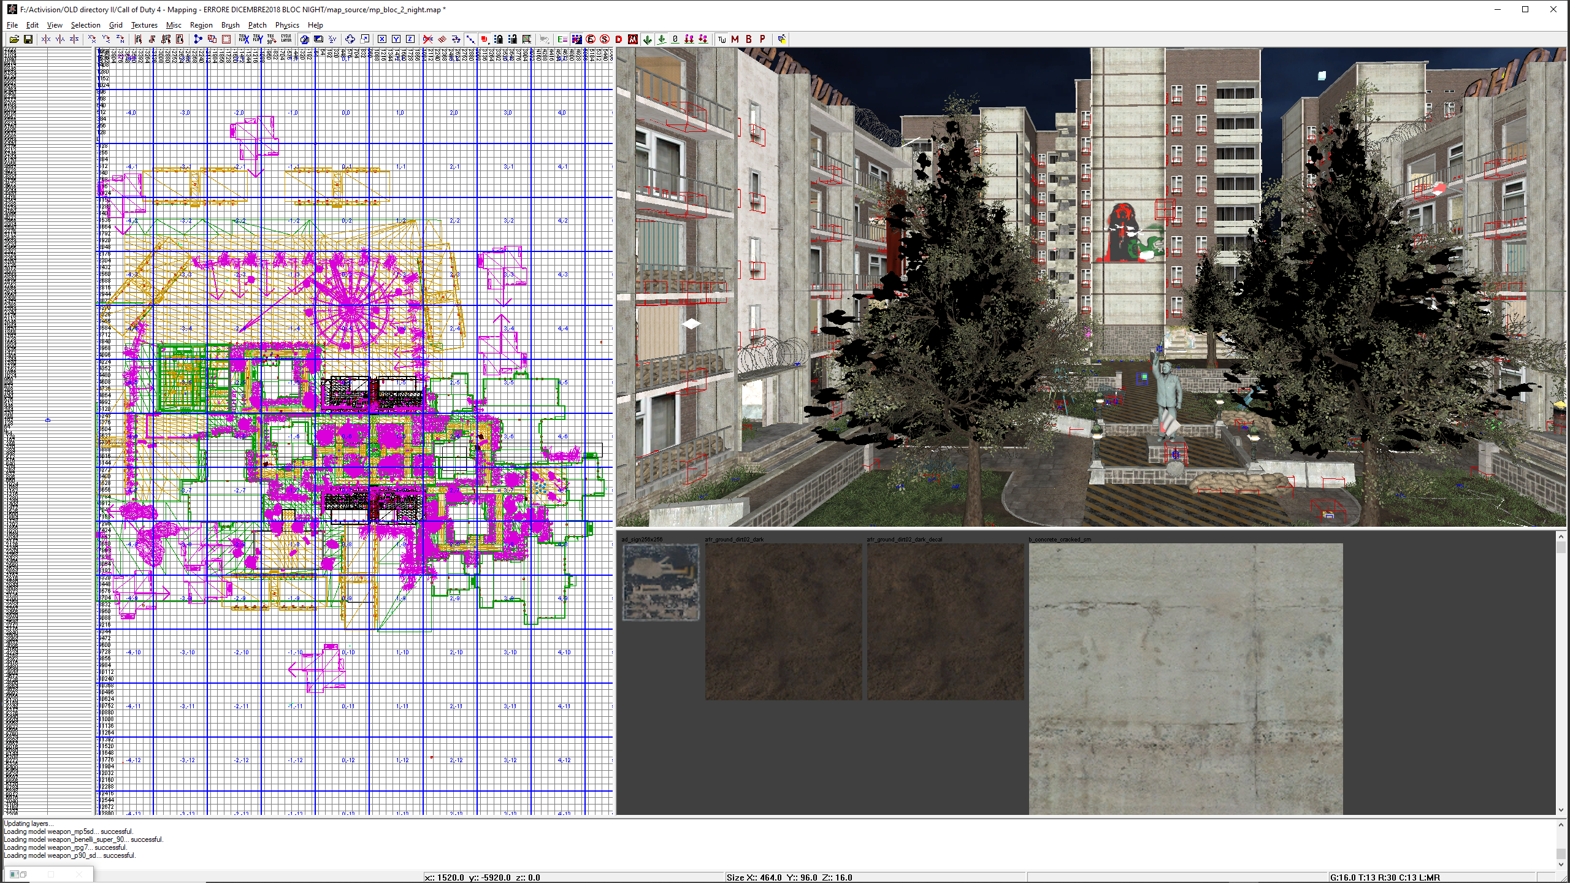Click the green E entity list icon

[562, 39]
